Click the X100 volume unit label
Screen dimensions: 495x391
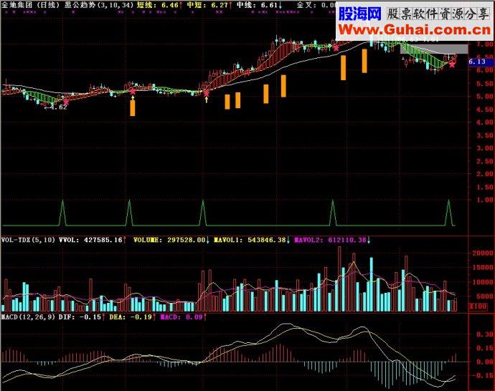tap(478, 306)
